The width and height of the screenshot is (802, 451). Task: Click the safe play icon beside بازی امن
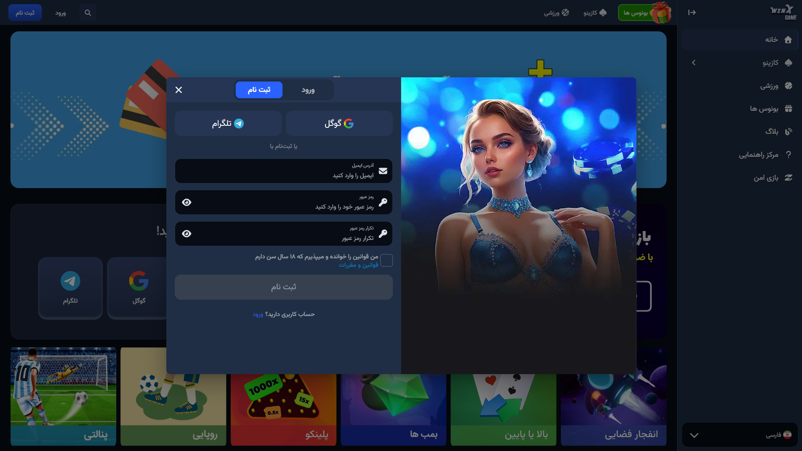pyautogui.click(x=788, y=178)
